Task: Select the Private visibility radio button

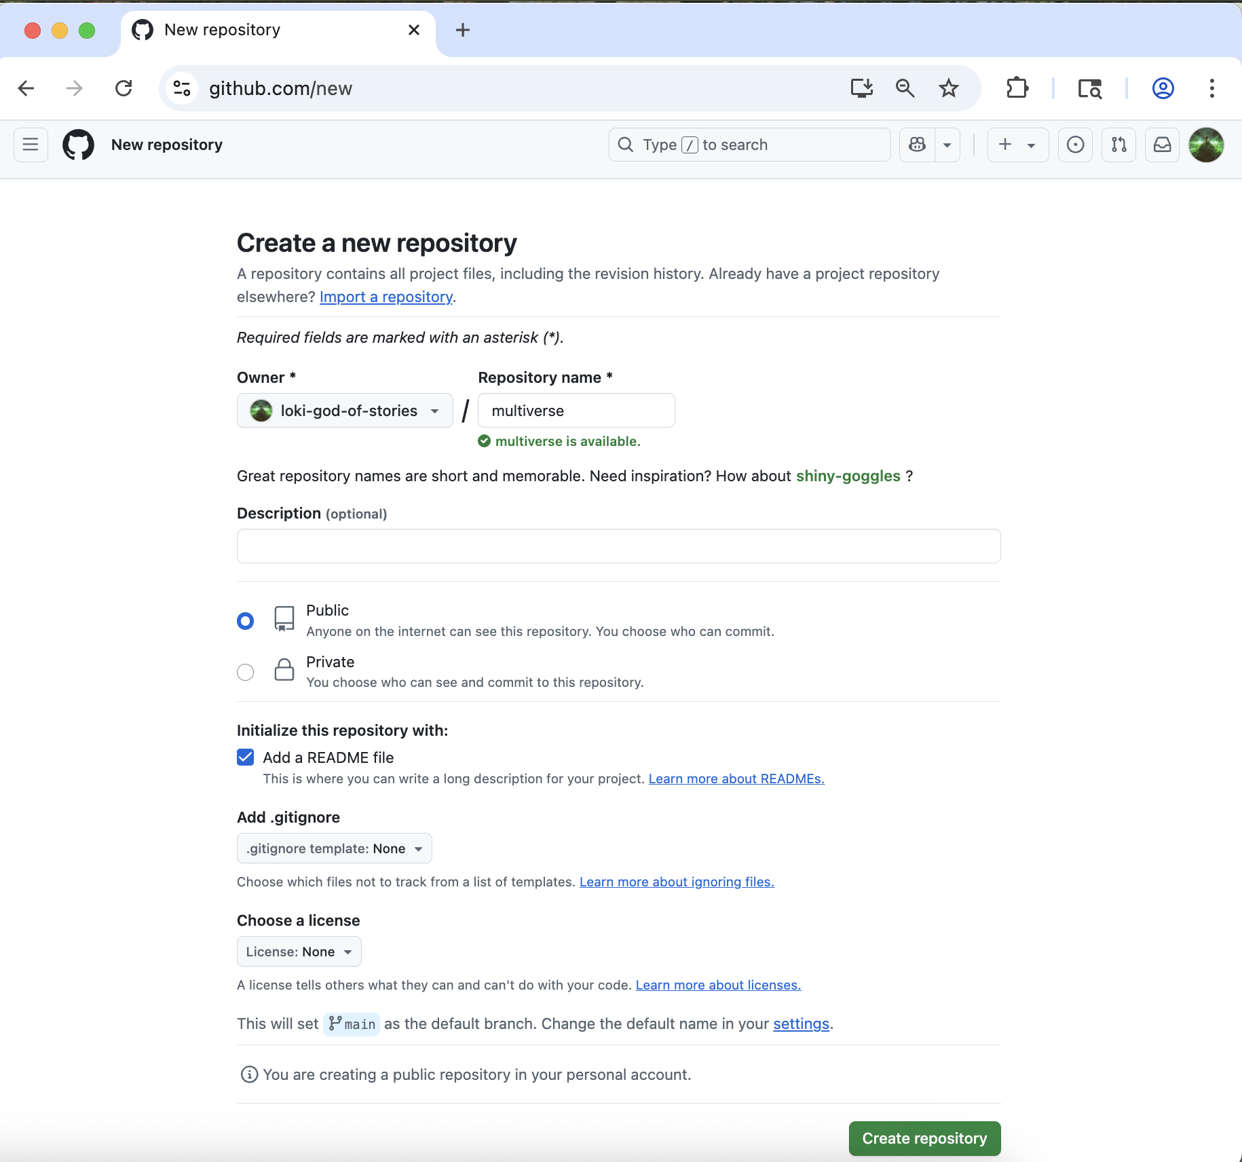Action: click(x=246, y=672)
